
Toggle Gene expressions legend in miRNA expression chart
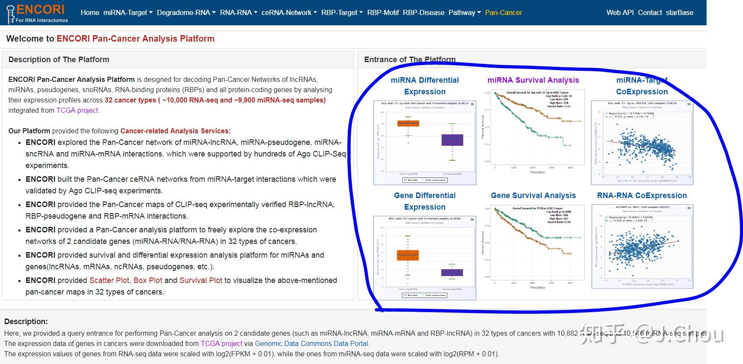click(x=434, y=180)
